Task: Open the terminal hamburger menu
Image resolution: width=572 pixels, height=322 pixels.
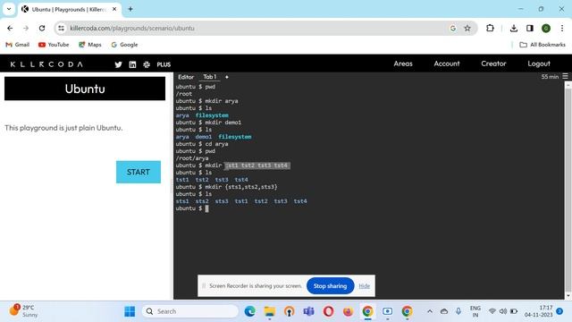Action: coord(565,76)
